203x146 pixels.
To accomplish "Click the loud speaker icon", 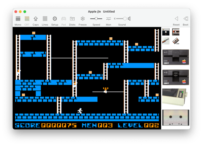I will (129, 19).
